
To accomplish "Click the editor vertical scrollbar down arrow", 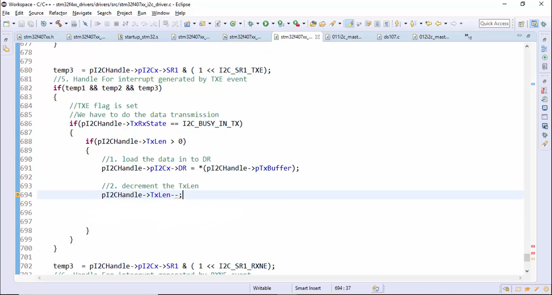I will (x=527, y=271).
